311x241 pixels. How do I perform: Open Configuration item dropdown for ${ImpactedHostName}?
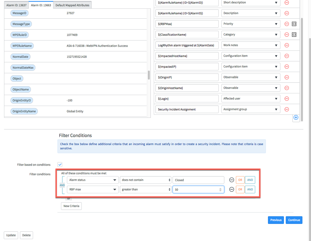pos(251,56)
